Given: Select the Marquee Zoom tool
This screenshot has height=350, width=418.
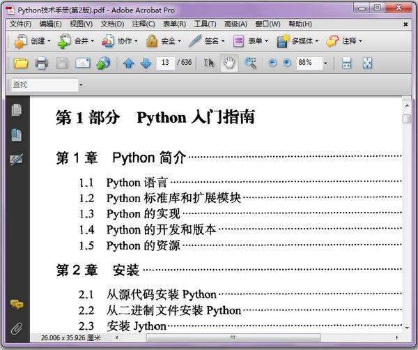Looking at the screenshot, I should click(x=250, y=63).
